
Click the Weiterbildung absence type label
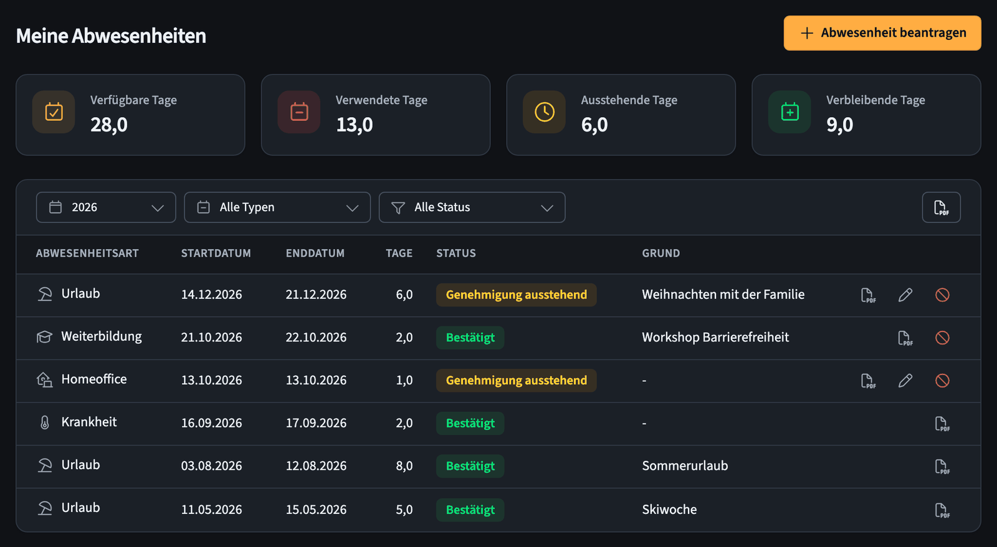102,336
